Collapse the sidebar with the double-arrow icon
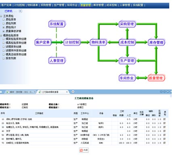172x158 pixels. 20,11
